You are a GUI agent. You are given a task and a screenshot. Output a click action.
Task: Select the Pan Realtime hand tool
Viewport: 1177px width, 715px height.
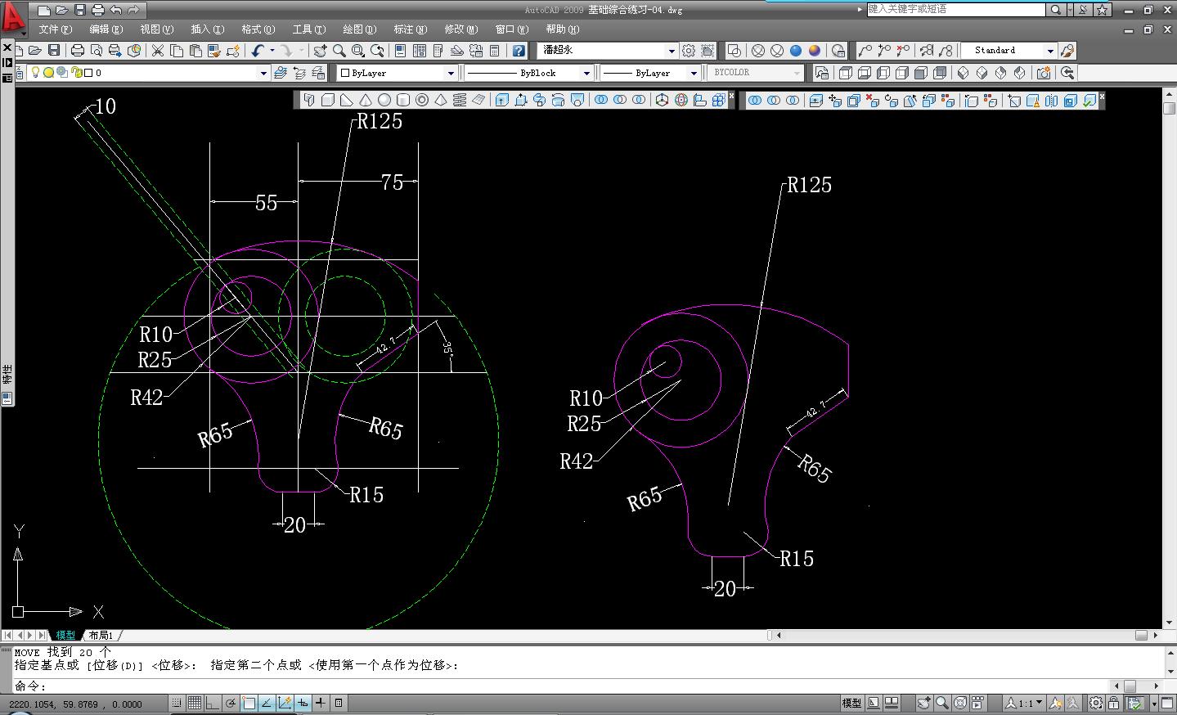point(320,51)
